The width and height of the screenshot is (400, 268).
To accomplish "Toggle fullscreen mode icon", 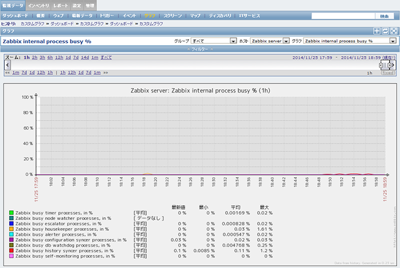I will tap(393, 31).
